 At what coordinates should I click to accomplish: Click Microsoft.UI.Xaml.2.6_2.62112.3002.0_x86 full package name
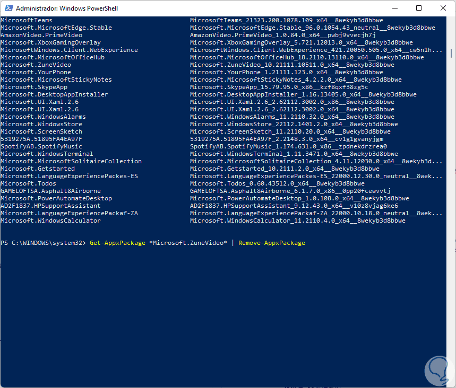pyautogui.click(x=292, y=102)
